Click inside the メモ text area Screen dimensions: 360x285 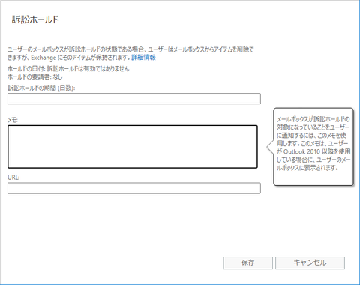[x=133, y=147]
